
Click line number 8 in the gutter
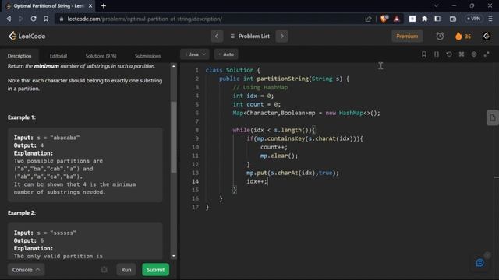point(196,130)
